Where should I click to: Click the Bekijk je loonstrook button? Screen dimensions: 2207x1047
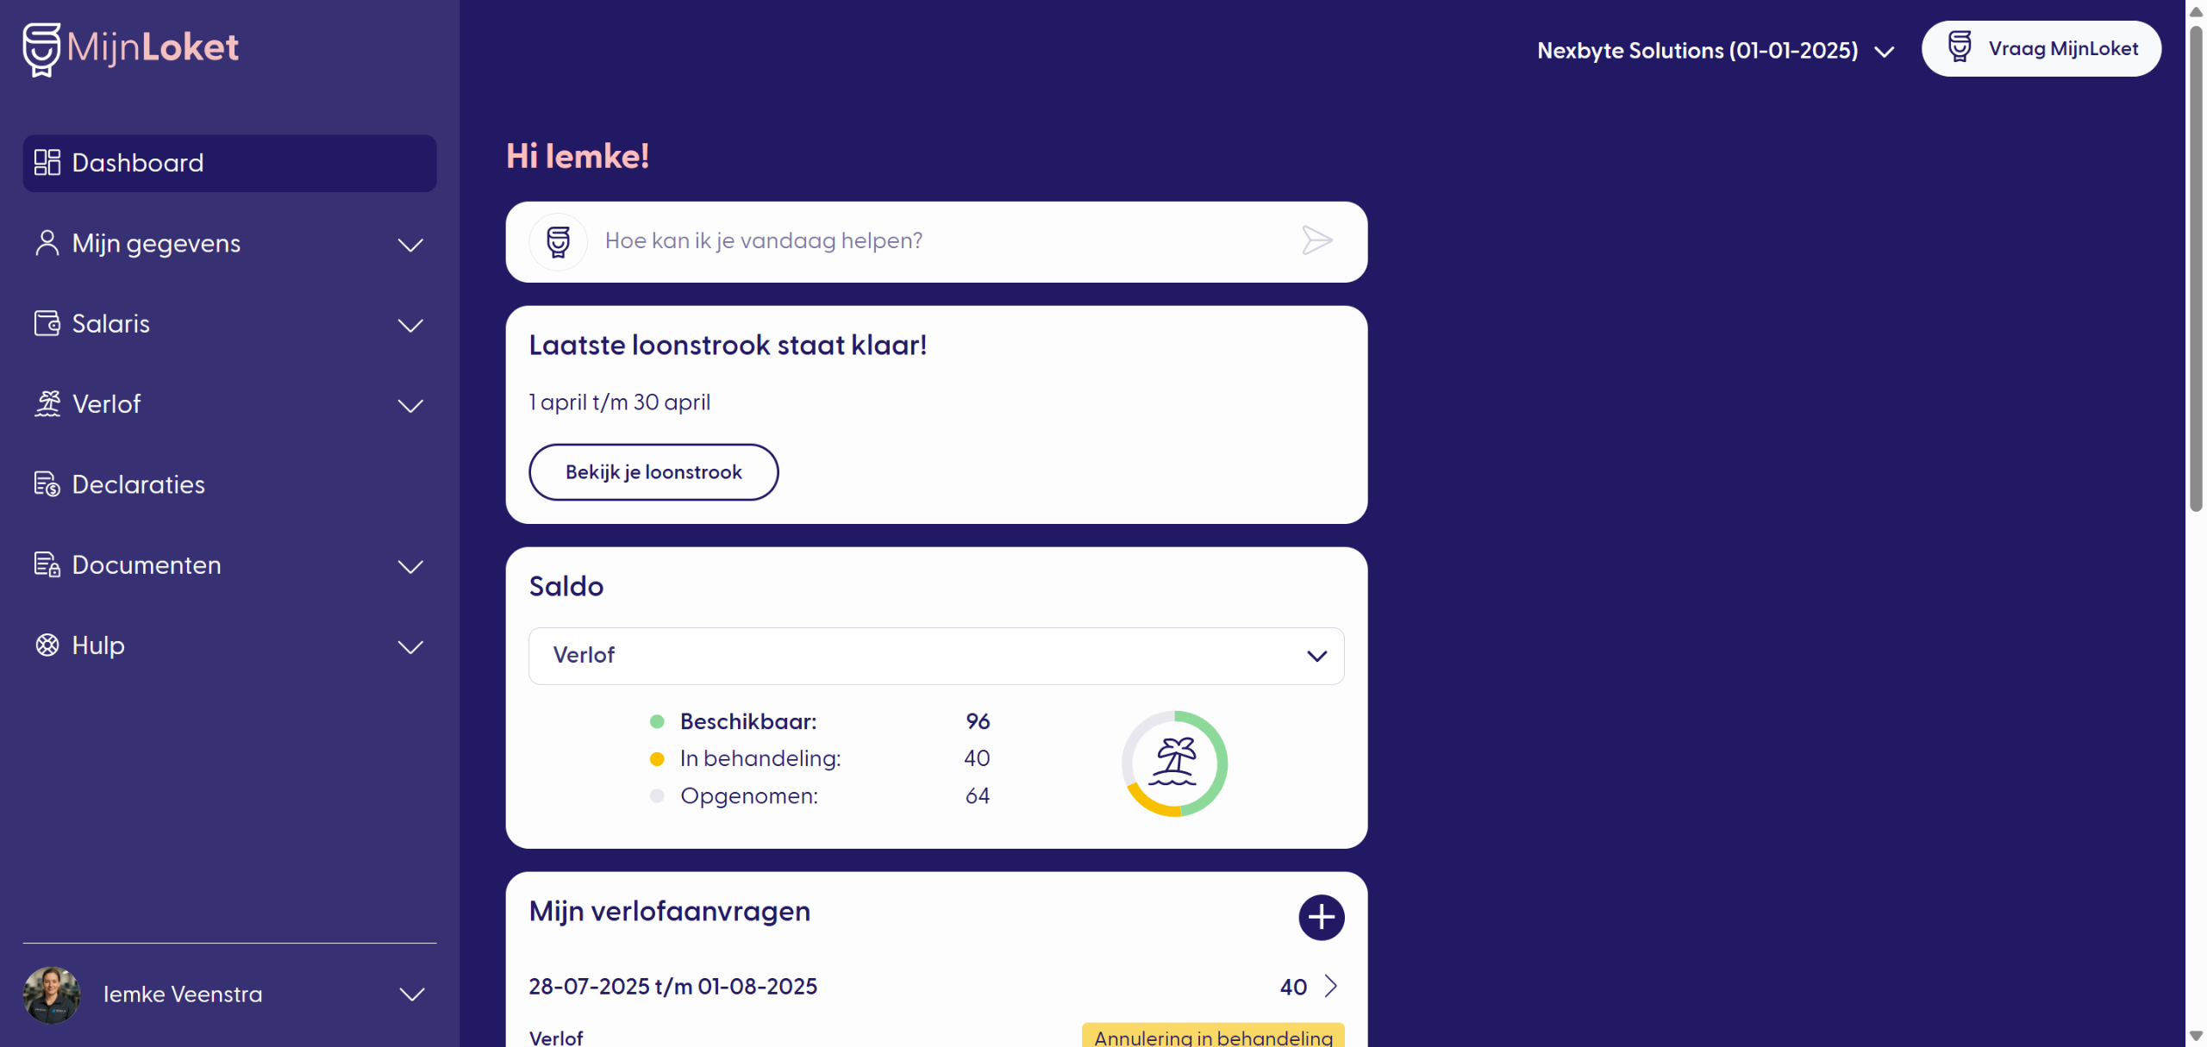coord(653,472)
